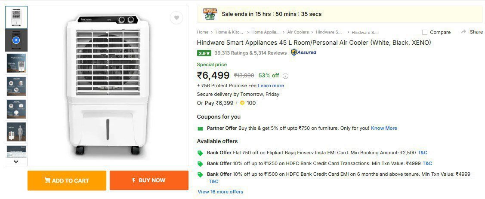Play the product video thumbnail

tap(16, 40)
